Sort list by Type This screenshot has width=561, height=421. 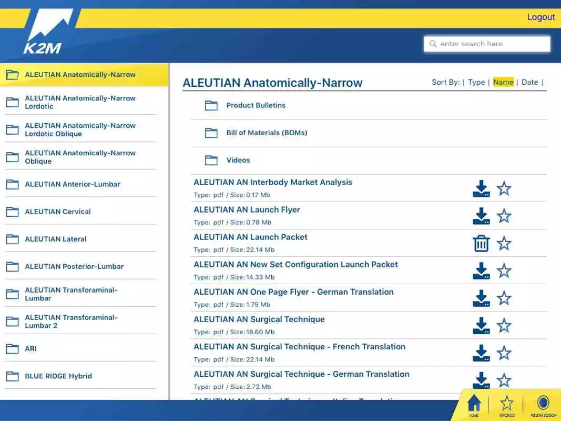tap(476, 82)
